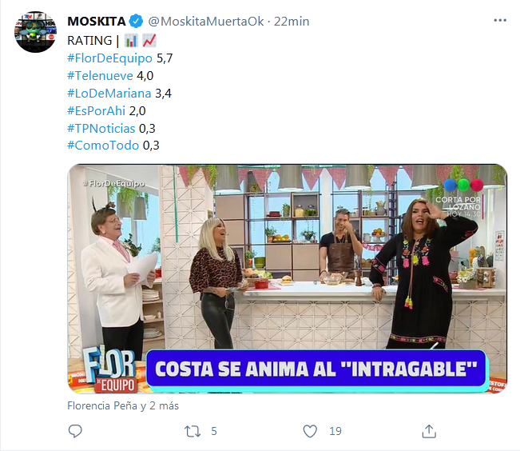The height and width of the screenshot is (451, 520).
Task: Open the #Telenueve hashtag
Action: tap(100, 76)
